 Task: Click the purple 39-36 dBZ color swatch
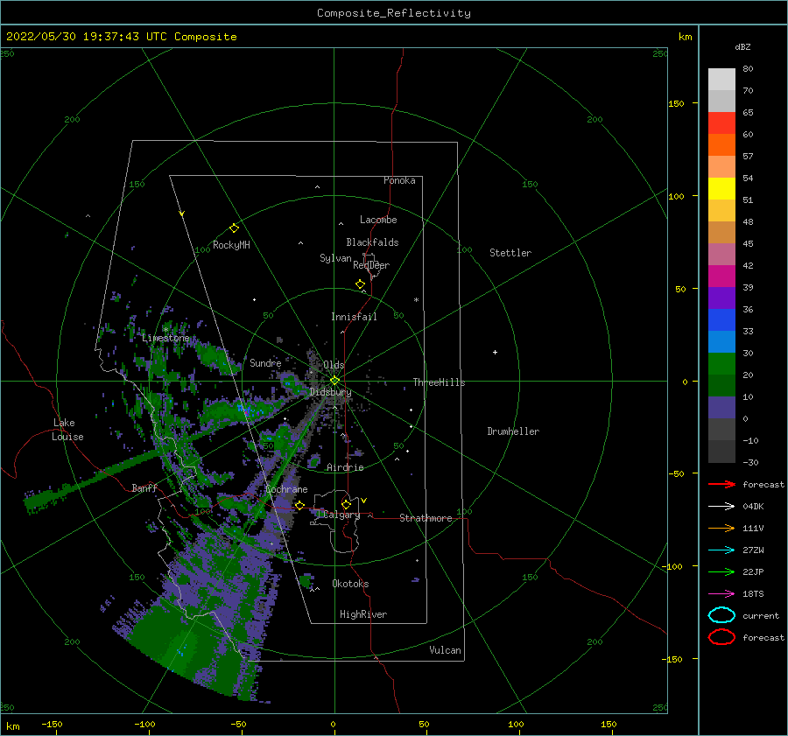(x=721, y=298)
